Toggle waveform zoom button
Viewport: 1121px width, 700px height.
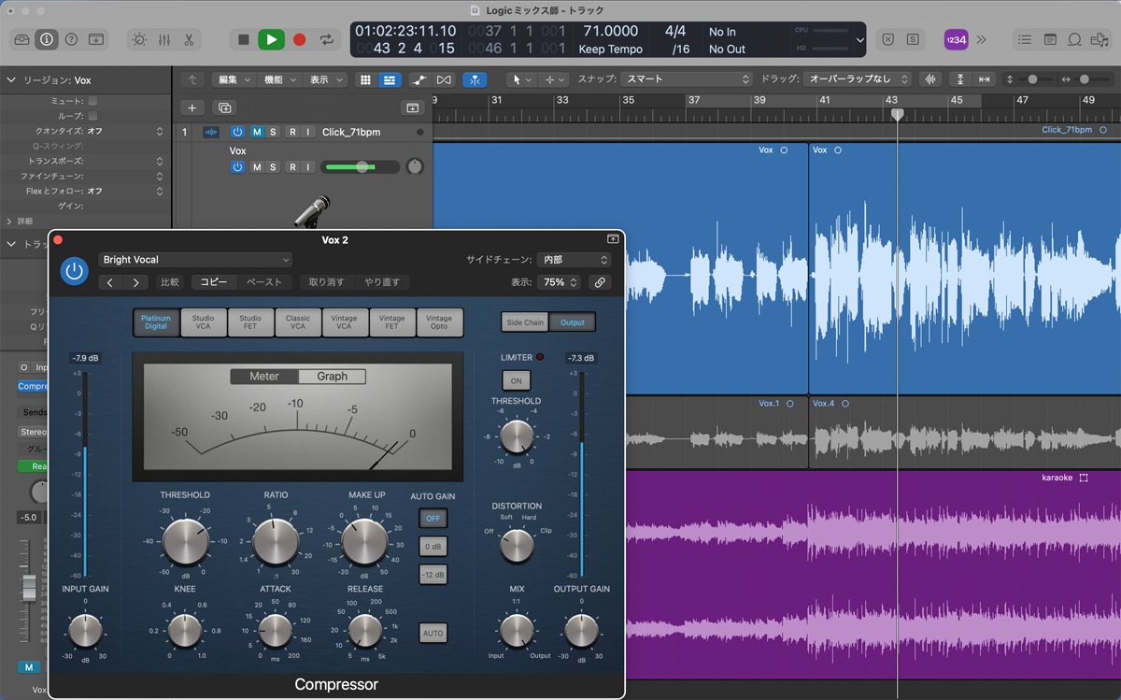930,79
